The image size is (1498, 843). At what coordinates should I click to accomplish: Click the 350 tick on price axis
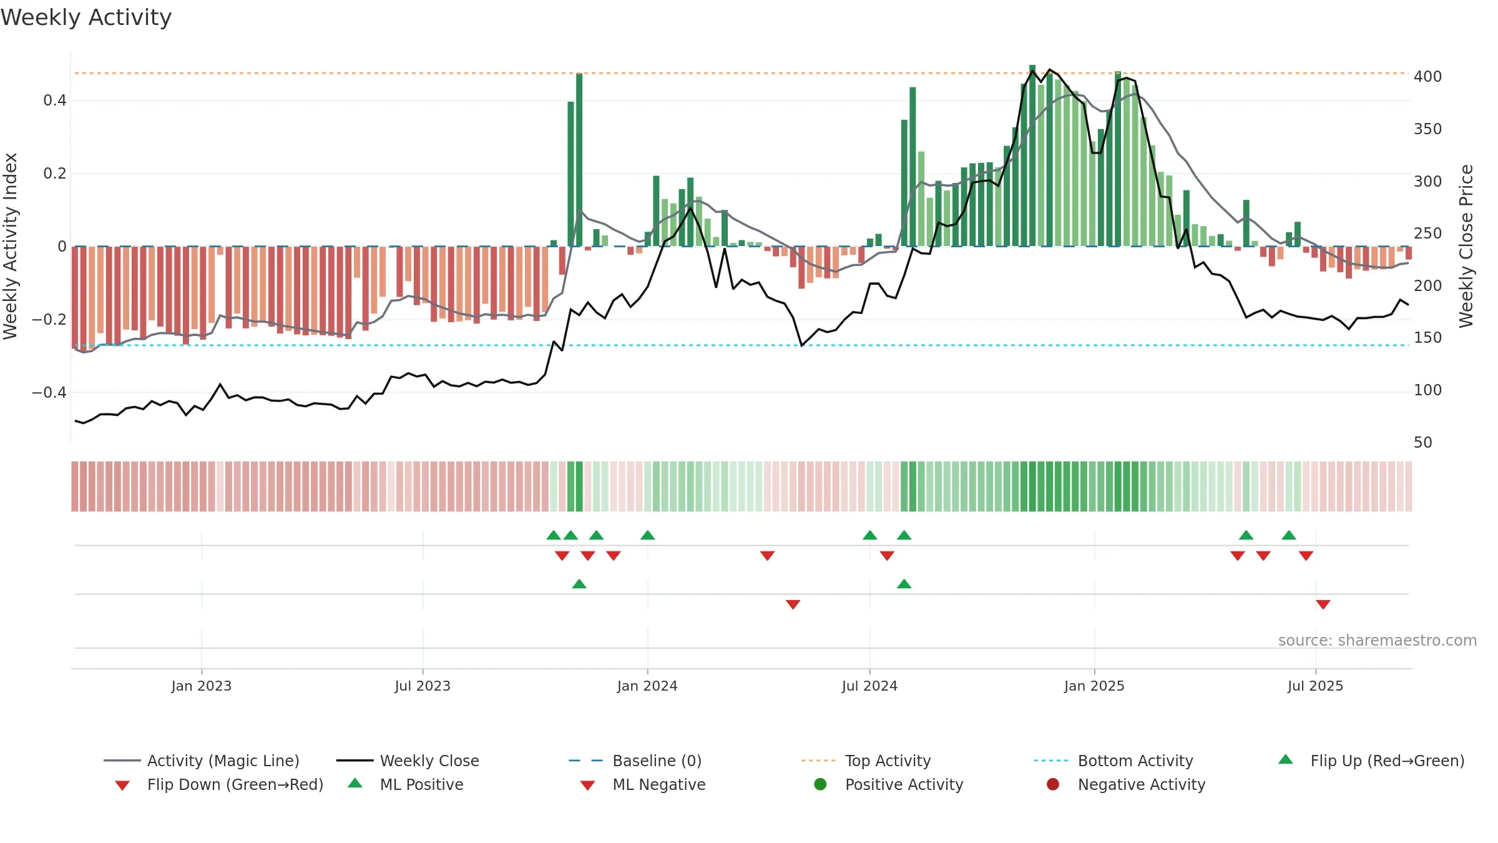point(1428,129)
